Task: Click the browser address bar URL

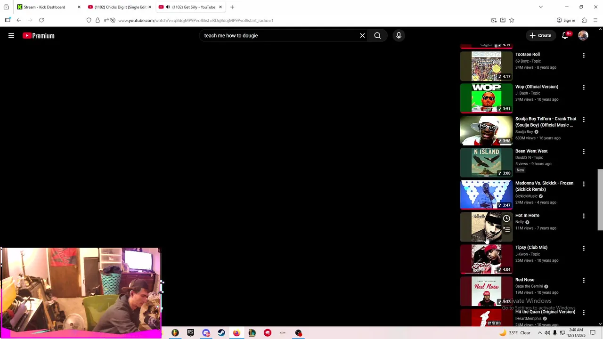Action: pos(196,20)
